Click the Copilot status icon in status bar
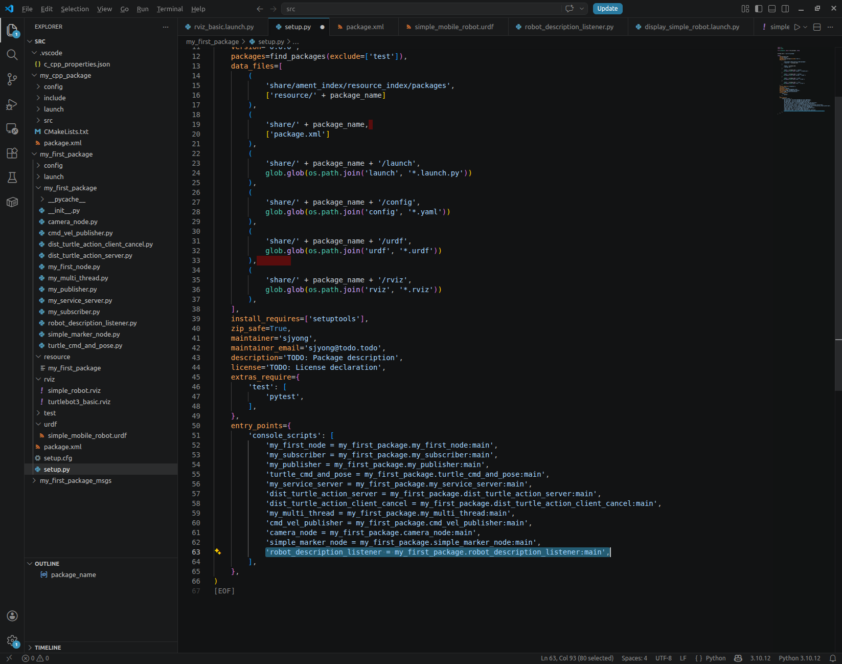The width and height of the screenshot is (842, 664). click(738, 658)
